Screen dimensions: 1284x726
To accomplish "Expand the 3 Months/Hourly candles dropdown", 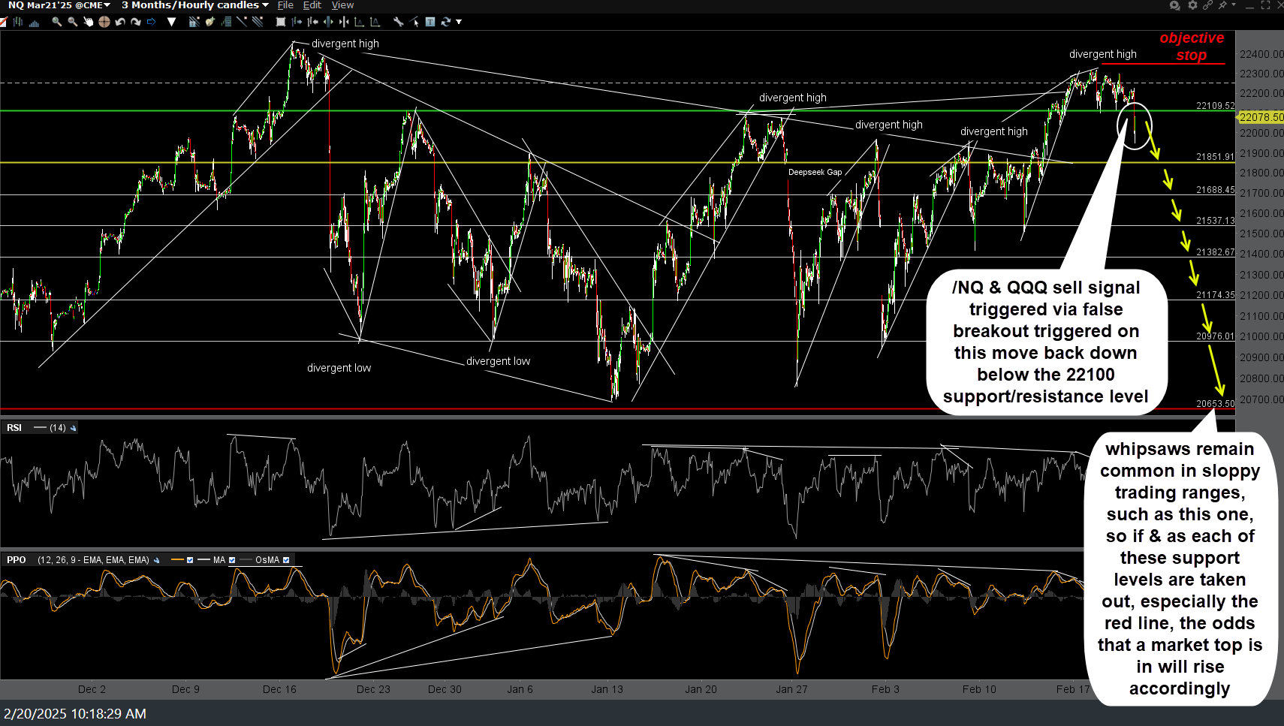I will [195, 5].
